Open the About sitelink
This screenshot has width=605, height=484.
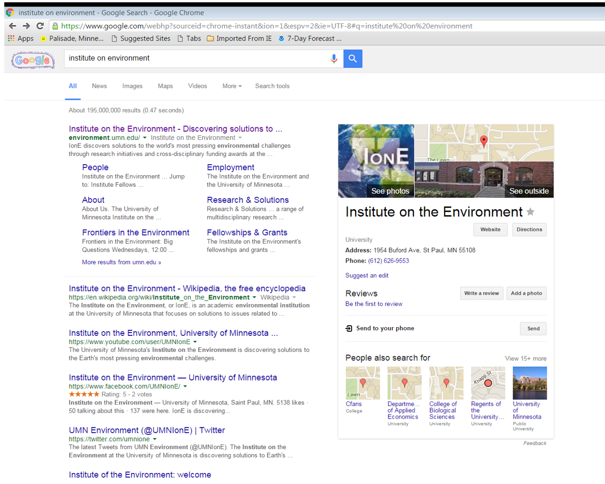click(x=93, y=200)
